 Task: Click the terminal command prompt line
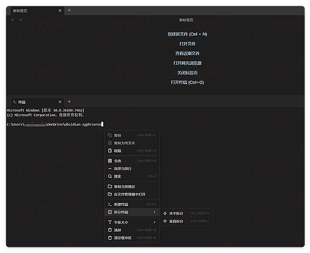tap(55, 124)
